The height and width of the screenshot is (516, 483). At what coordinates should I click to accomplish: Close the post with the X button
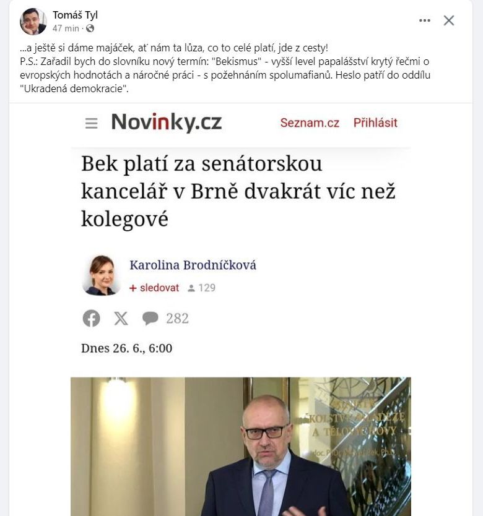[x=449, y=20]
